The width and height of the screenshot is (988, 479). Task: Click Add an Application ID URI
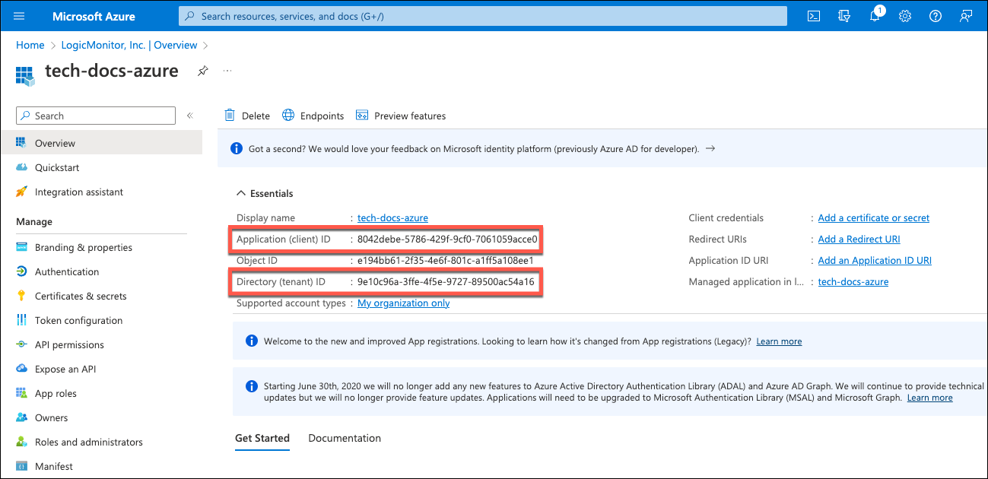coord(875,260)
